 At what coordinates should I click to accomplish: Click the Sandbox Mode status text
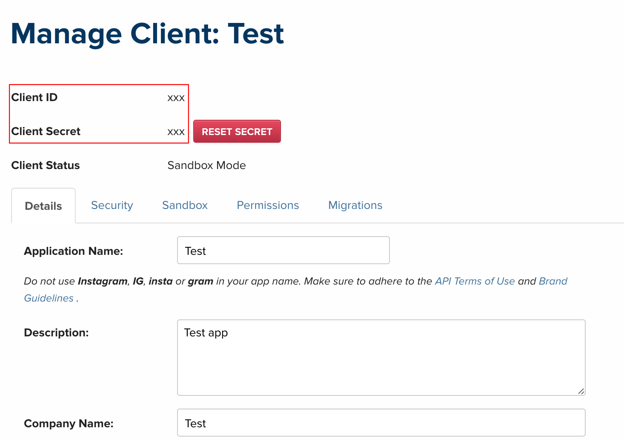(206, 165)
